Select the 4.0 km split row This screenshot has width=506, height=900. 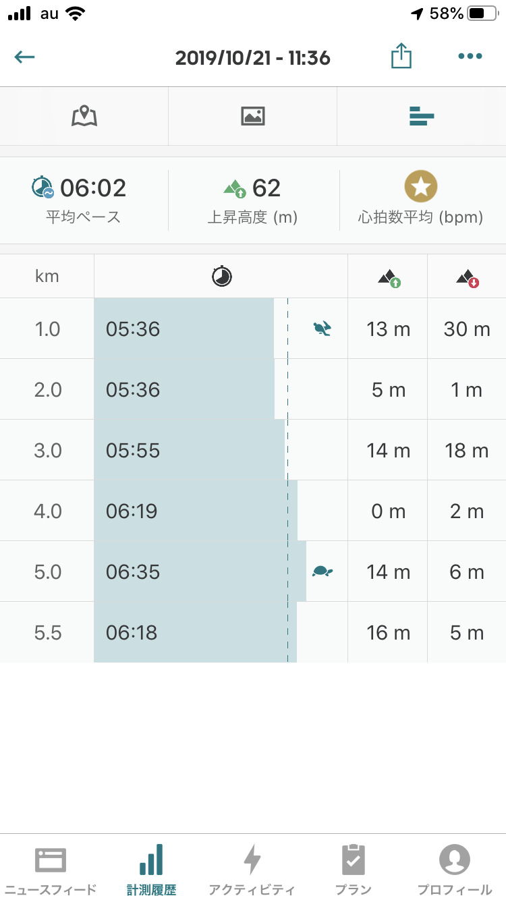252,511
